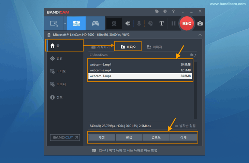Click the C:\Bandicam path text
The height and width of the screenshot is (163, 249).
coord(99,55)
